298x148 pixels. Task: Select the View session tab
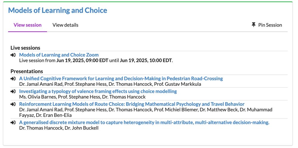(x=27, y=25)
